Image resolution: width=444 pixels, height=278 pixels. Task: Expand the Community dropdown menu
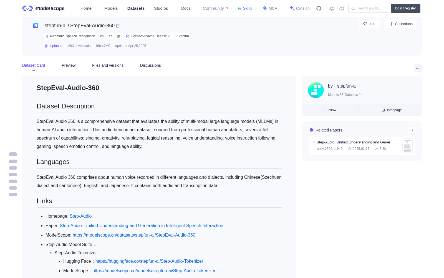(216, 8)
